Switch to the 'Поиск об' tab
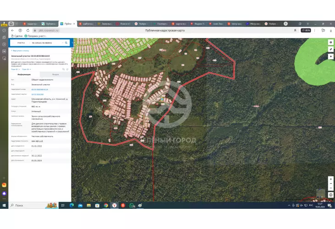The image size is (335, 229). [123, 24]
